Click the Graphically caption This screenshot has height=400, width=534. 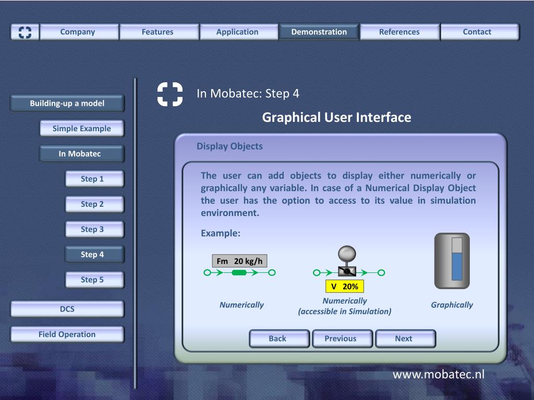tap(452, 305)
